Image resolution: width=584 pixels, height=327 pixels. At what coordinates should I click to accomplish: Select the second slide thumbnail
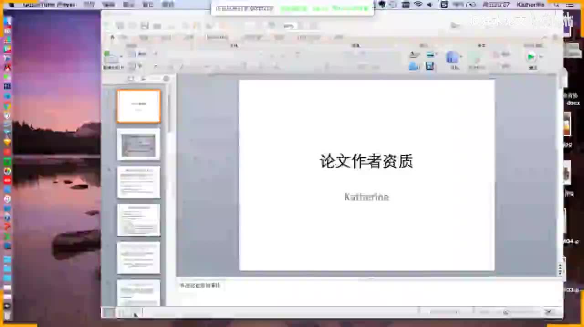139,144
